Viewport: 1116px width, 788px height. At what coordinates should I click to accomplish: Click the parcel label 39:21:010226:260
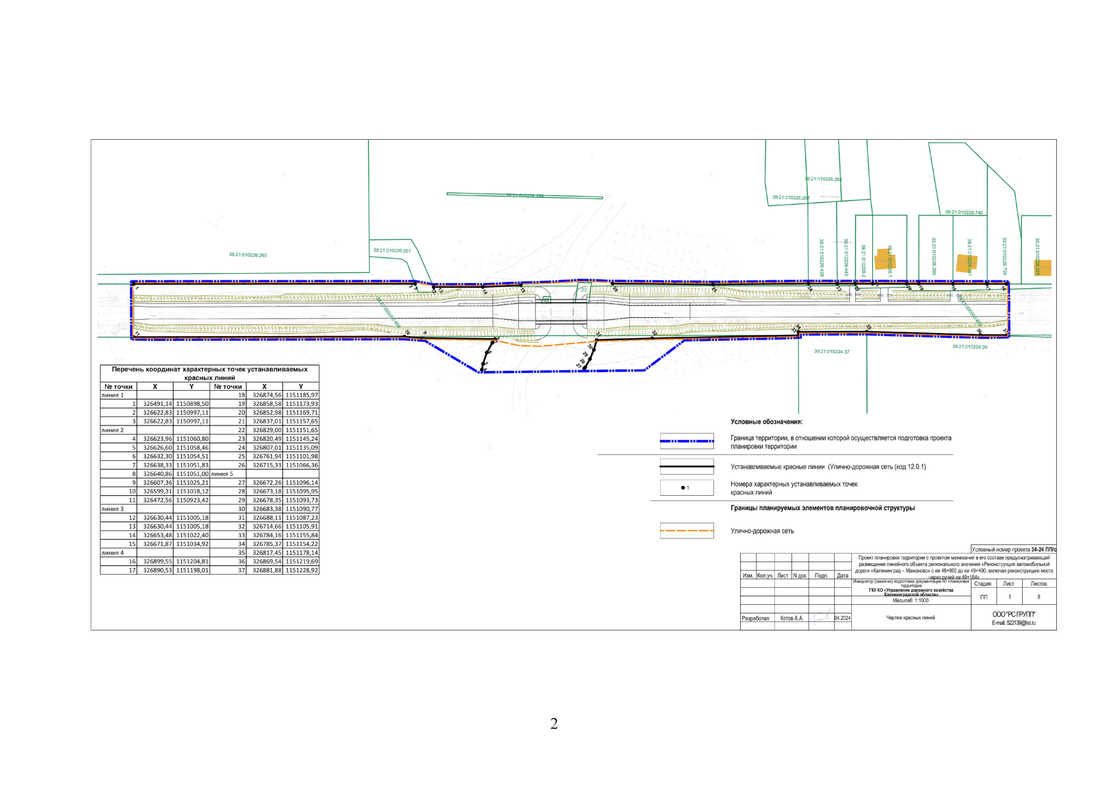(x=248, y=255)
